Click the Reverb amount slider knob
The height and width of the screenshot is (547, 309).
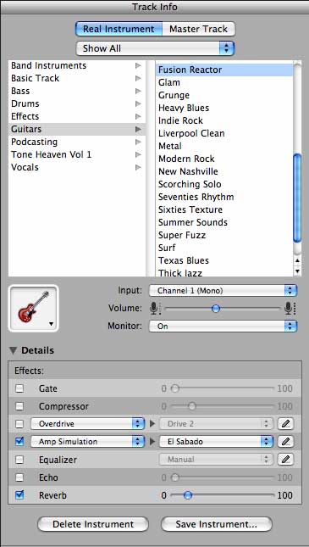pos(188,495)
